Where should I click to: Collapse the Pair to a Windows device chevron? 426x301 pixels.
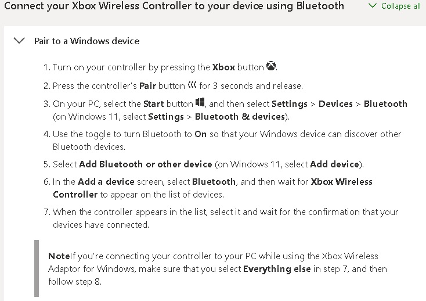click(x=19, y=41)
